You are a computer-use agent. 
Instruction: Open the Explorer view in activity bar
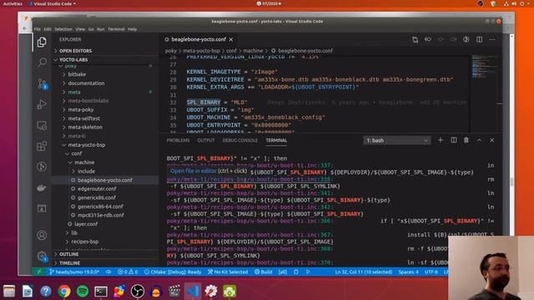tap(42, 42)
